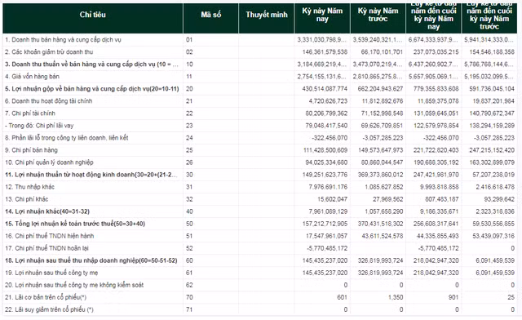522x320 pixels.
Task: Click value 247,421,981,970 in row 30
Action: [x=436, y=175]
